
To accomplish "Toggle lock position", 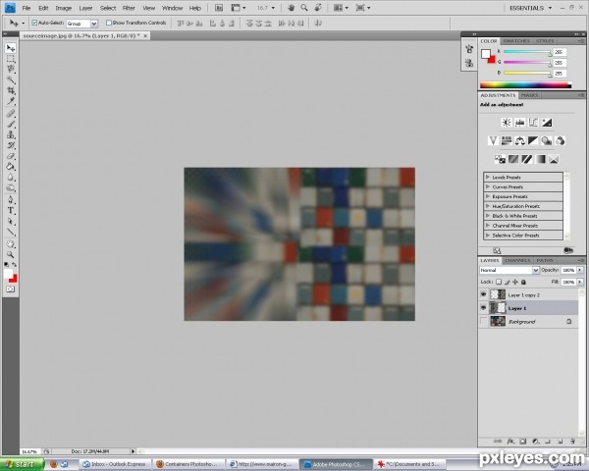I will click(515, 282).
